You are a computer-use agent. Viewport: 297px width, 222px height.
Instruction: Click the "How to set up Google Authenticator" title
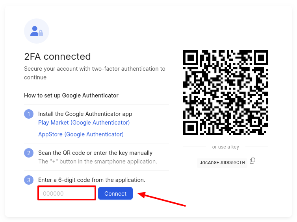[71, 95]
